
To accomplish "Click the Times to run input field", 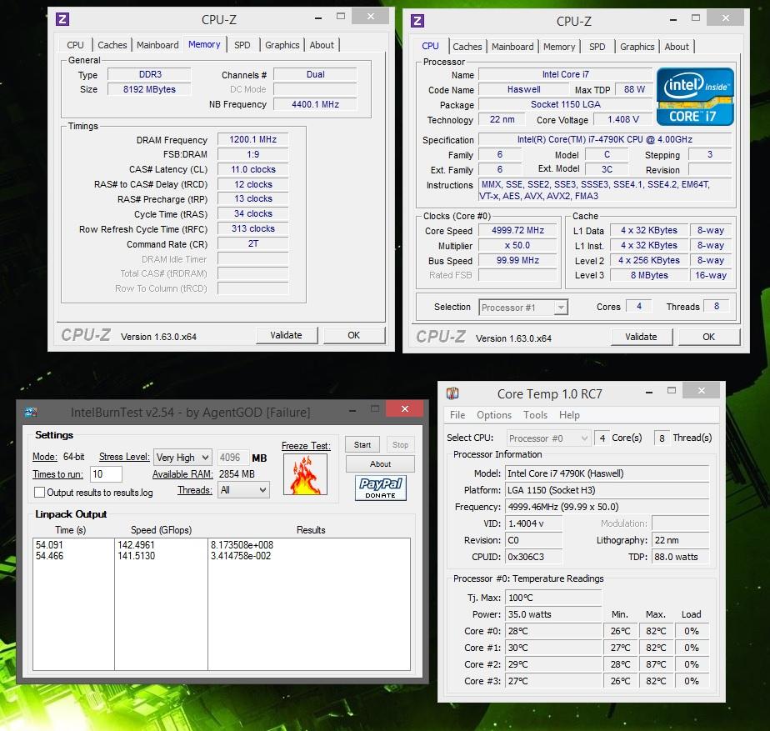I will tap(106, 474).
